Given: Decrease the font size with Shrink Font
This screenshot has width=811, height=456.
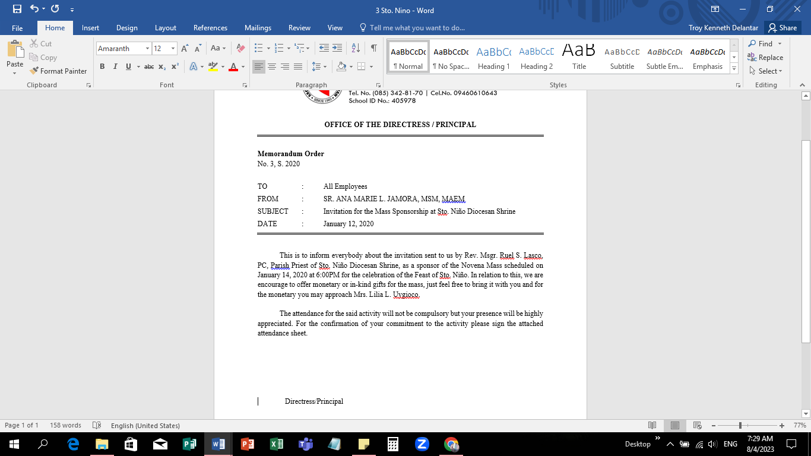Looking at the screenshot, I should (197, 49).
